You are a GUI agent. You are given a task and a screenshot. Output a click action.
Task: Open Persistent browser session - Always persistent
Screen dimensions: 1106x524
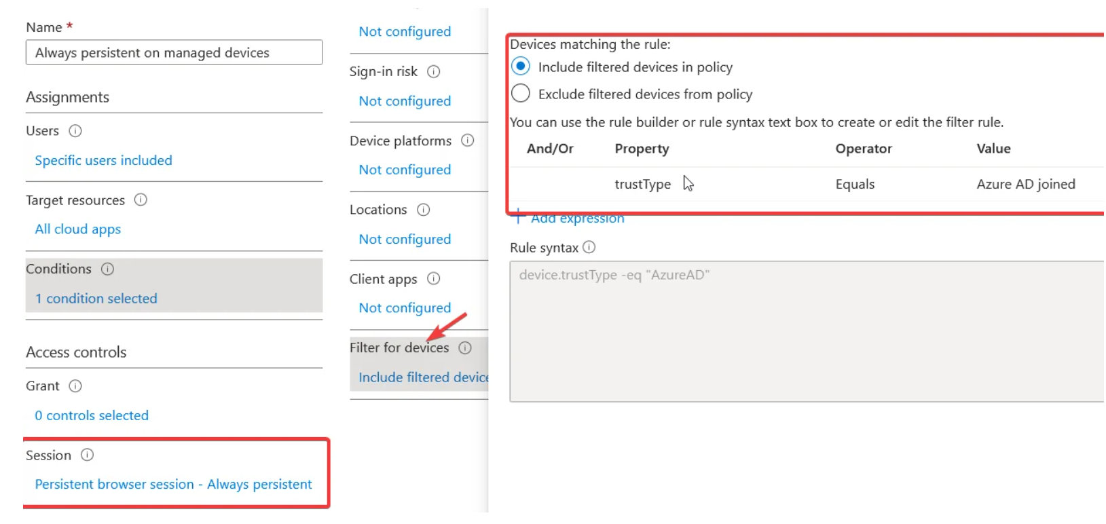(173, 484)
